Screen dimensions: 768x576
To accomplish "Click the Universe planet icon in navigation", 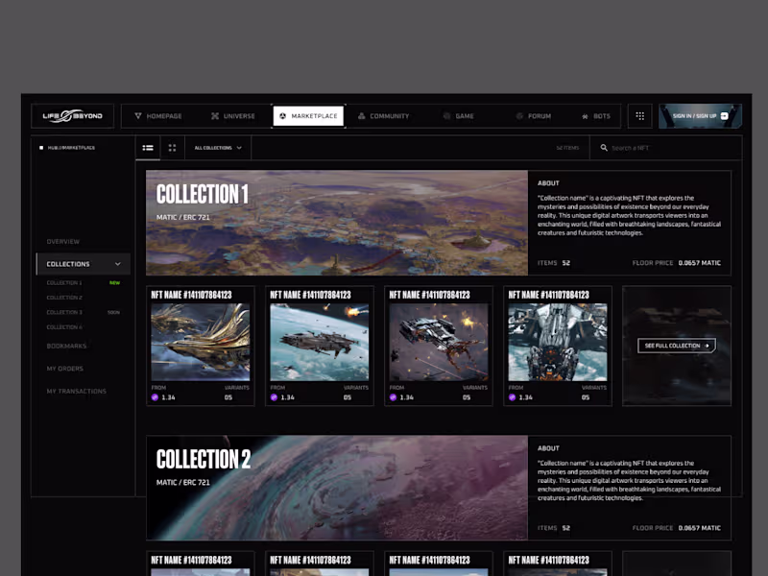I will [x=216, y=115].
